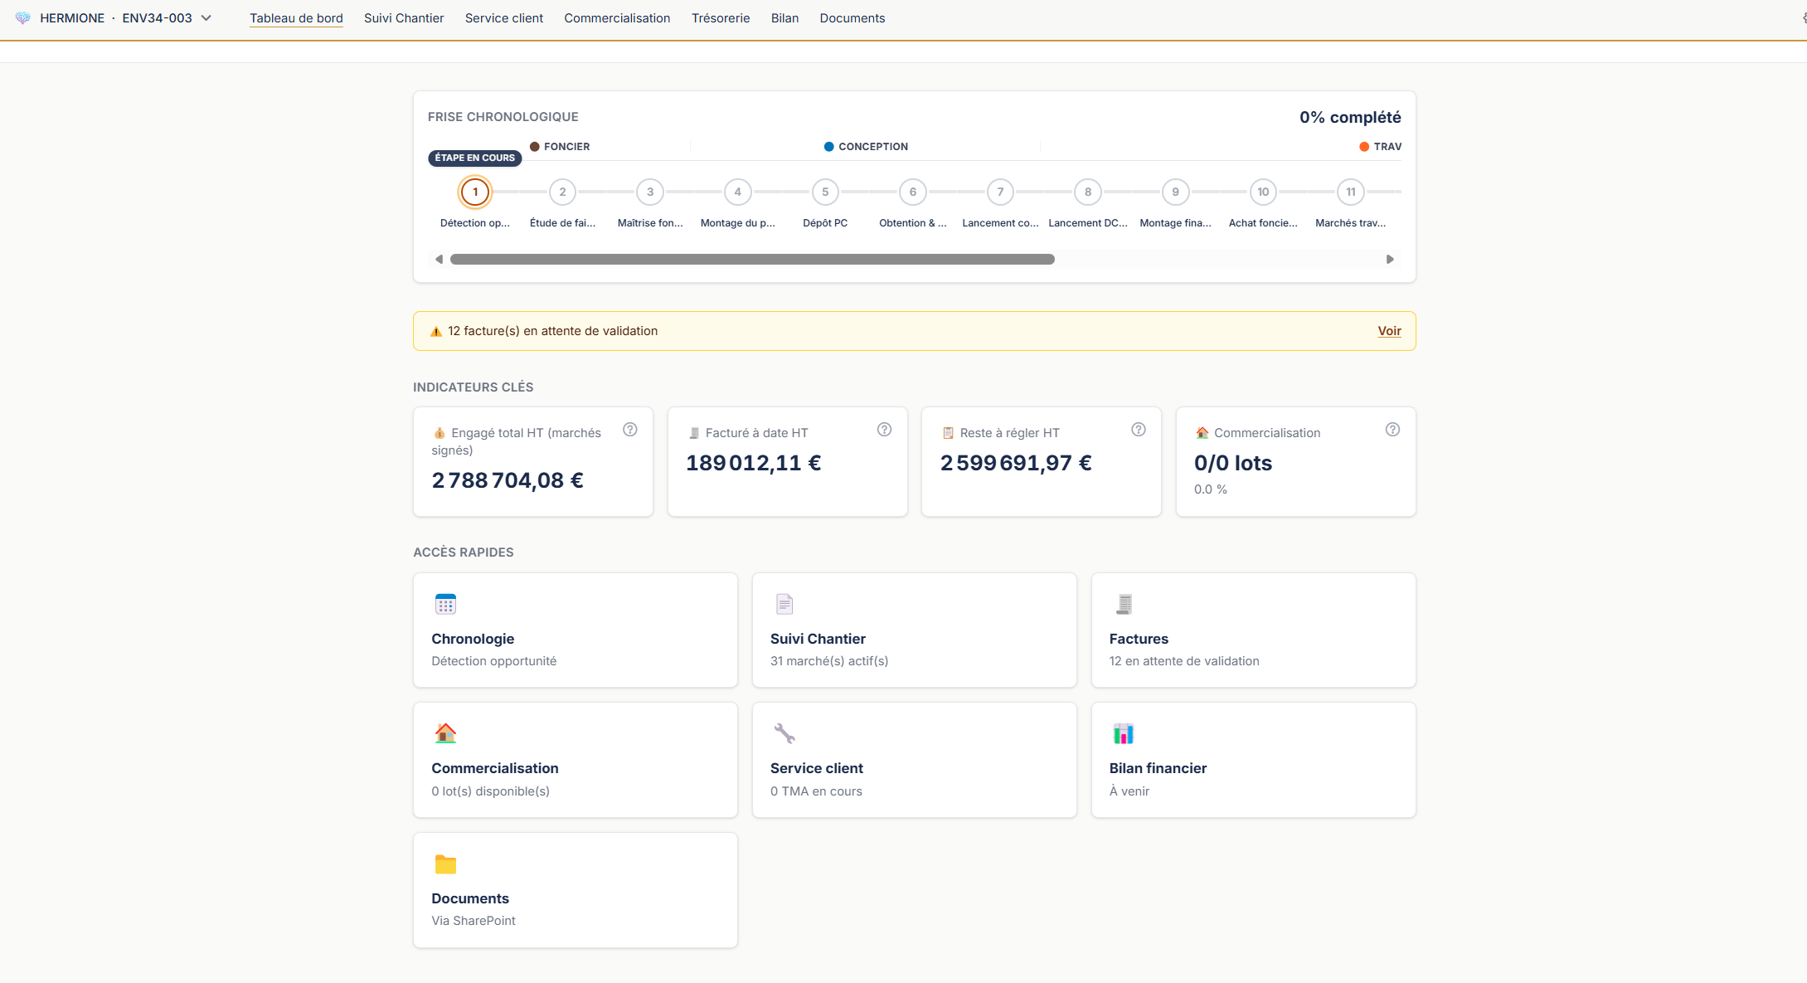Show help for Reste à régler HT
The height and width of the screenshot is (983, 1807).
click(1139, 430)
